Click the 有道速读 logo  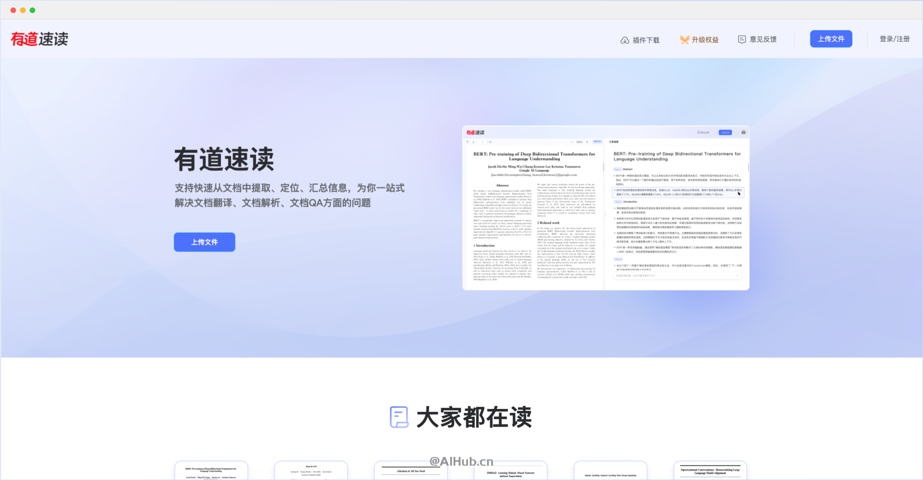40,39
